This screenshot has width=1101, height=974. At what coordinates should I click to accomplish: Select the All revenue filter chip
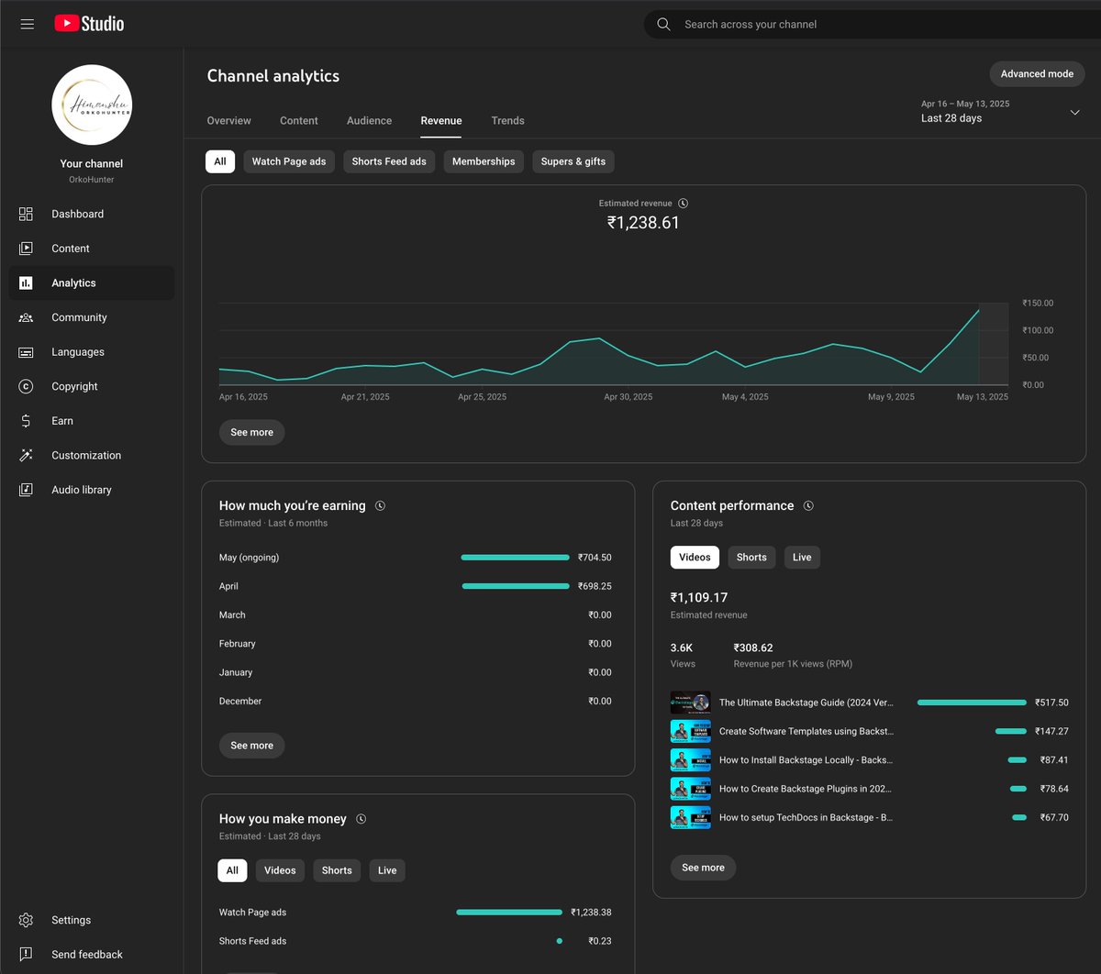point(220,161)
